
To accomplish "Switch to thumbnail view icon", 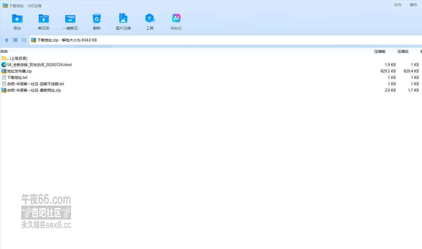I will 15,40.
